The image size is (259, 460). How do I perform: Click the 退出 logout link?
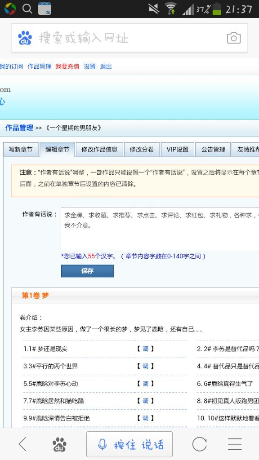pyautogui.click(x=106, y=66)
